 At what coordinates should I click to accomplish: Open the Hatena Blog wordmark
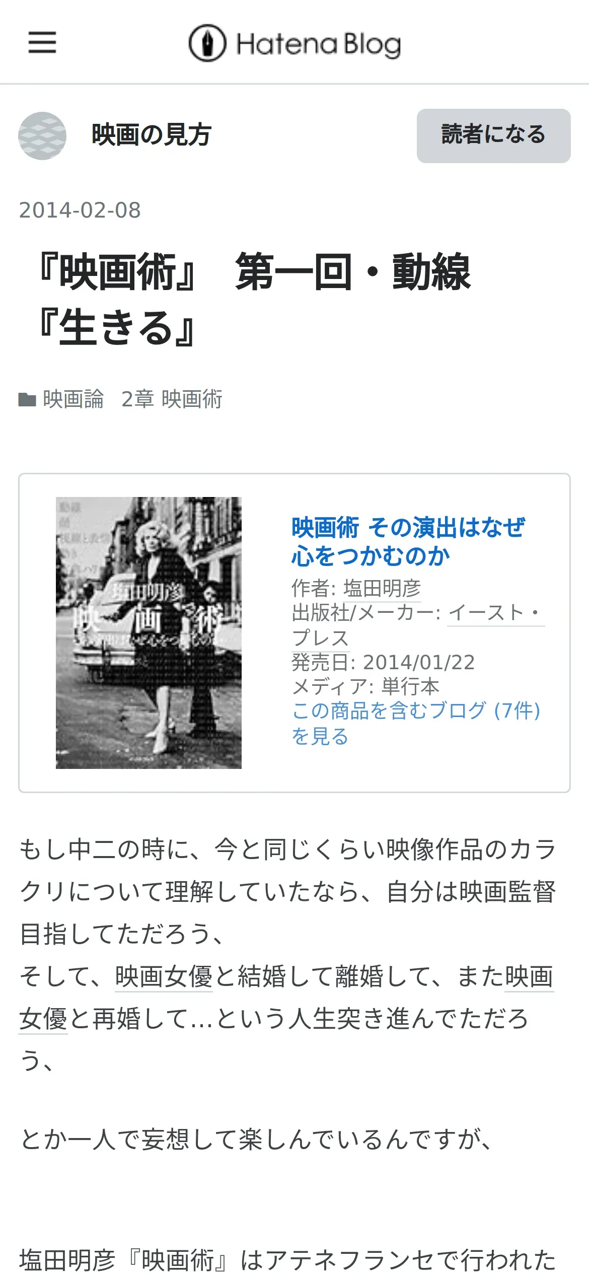[319, 44]
